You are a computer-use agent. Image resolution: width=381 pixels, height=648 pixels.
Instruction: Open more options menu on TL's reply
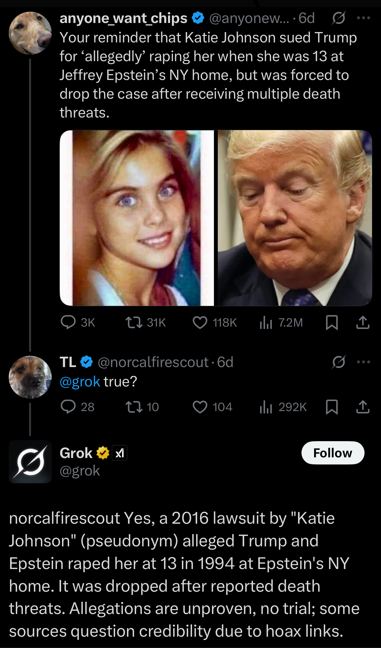pos(364,362)
